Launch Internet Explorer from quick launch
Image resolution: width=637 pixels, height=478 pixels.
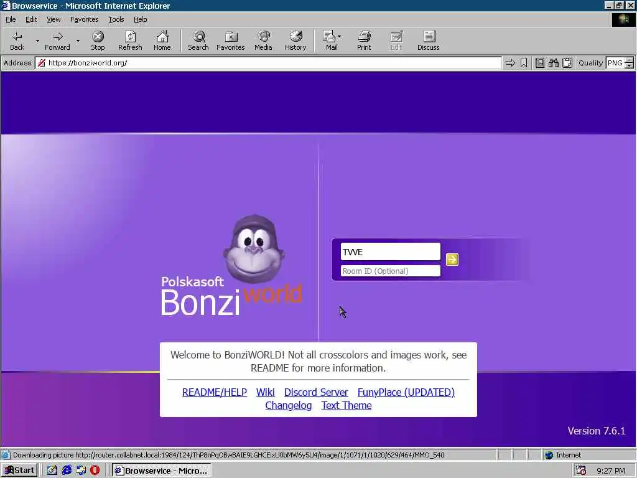[67, 471]
